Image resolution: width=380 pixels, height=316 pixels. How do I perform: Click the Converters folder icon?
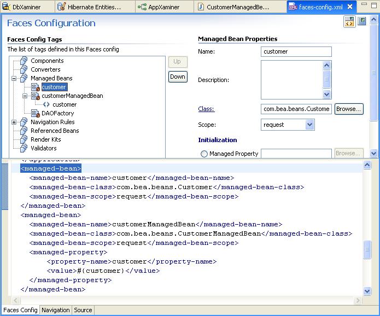[24, 69]
